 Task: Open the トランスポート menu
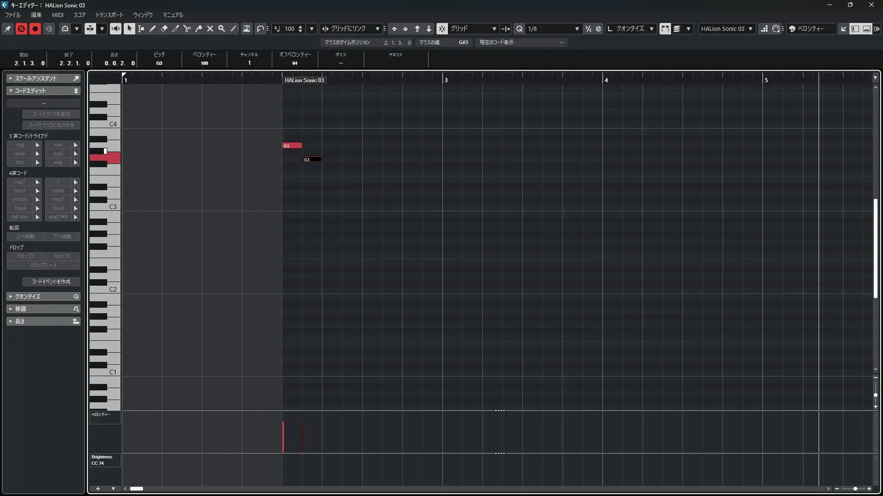(109, 15)
